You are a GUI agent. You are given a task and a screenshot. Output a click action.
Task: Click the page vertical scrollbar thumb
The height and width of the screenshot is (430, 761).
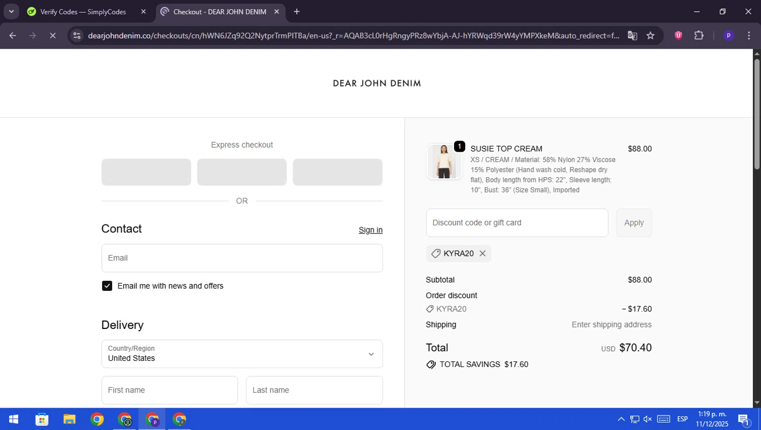(757, 114)
